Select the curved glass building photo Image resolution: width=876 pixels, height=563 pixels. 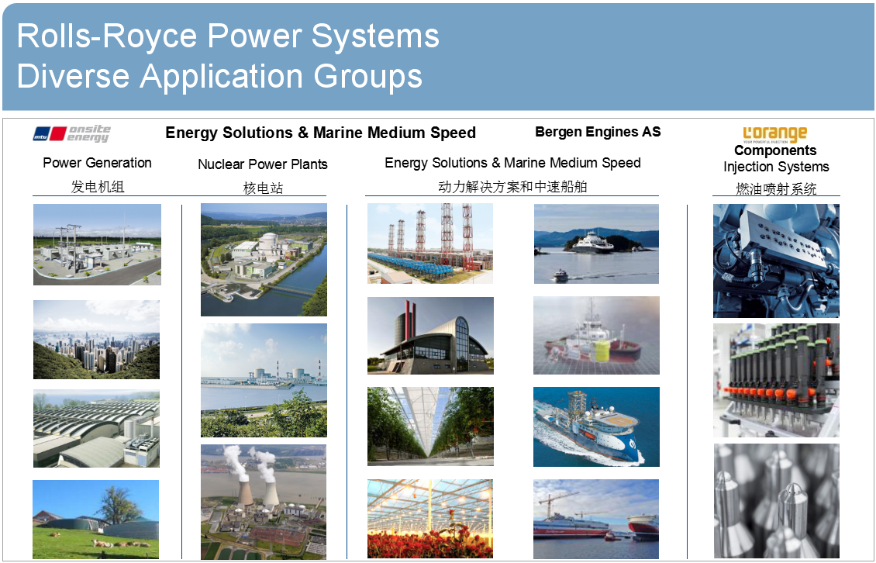(x=430, y=336)
